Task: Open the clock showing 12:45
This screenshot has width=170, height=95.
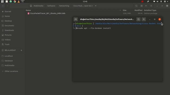Action: [x=85, y=2]
